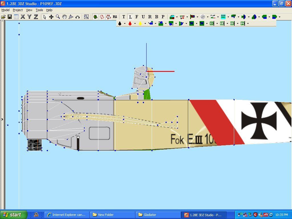This screenshot has height=219, width=292.
Task: Switch to Front view with F button
Action: [x=137, y=17]
